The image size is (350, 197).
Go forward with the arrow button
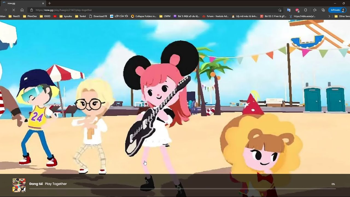click(x=5, y=10)
